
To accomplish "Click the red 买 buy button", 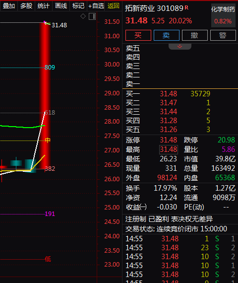I will (138, 35).
